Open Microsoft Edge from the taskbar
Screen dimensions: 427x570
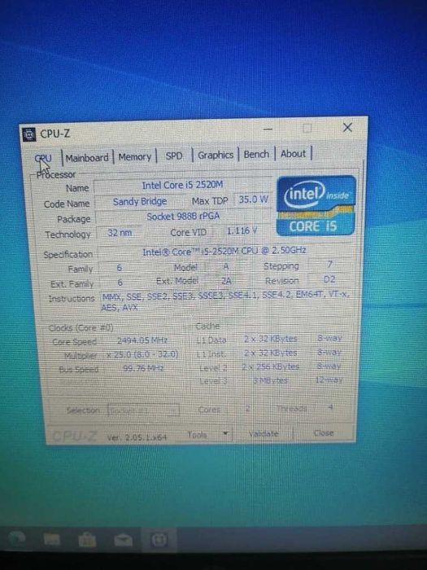pyautogui.click(x=15, y=539)
